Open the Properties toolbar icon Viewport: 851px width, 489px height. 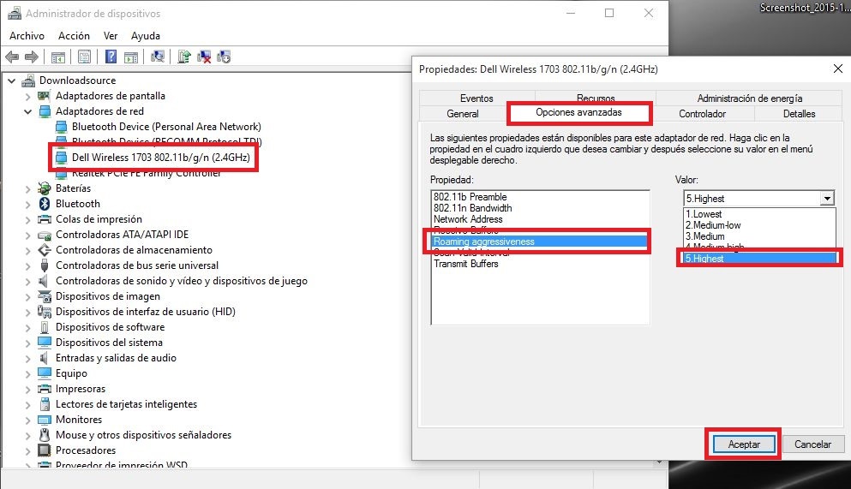click(x=84, y=57)
